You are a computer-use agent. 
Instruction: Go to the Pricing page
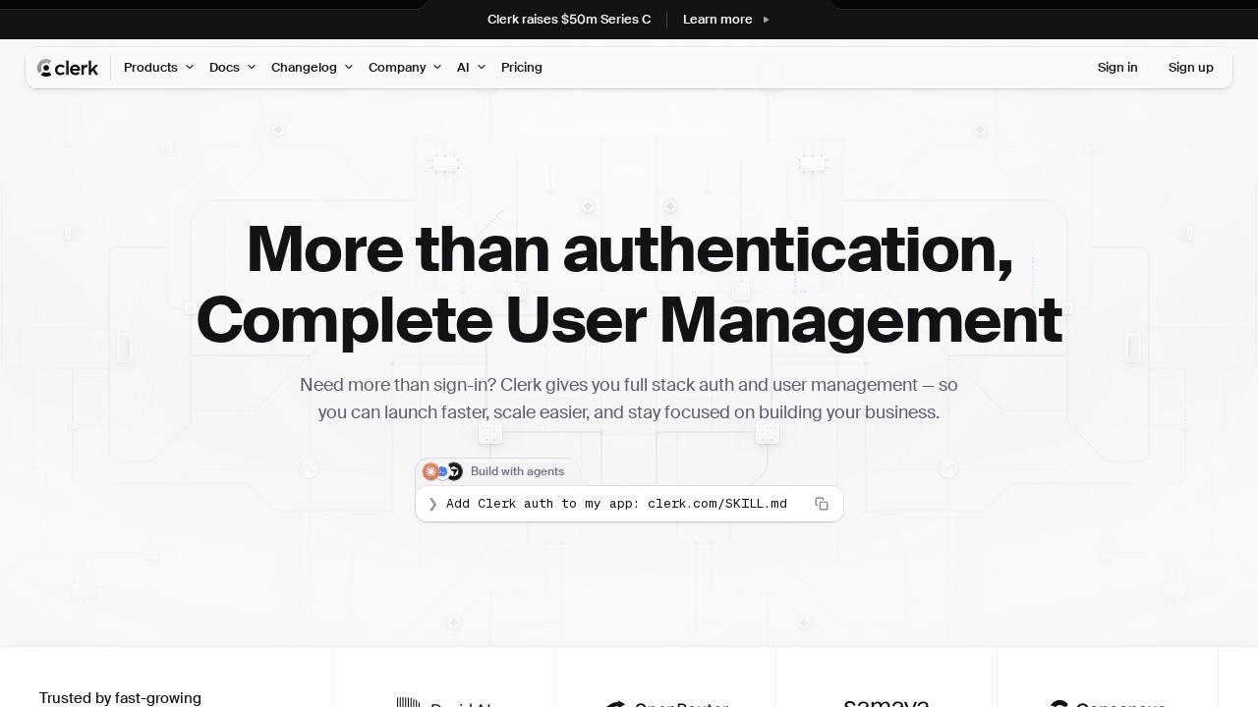pos(522,68)
